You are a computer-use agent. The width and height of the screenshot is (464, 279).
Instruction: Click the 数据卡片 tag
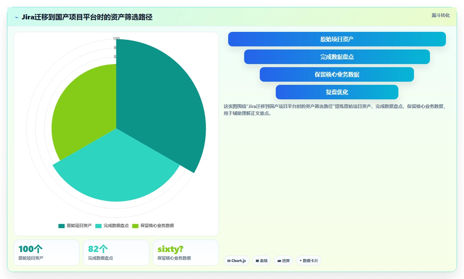point(309,261)
